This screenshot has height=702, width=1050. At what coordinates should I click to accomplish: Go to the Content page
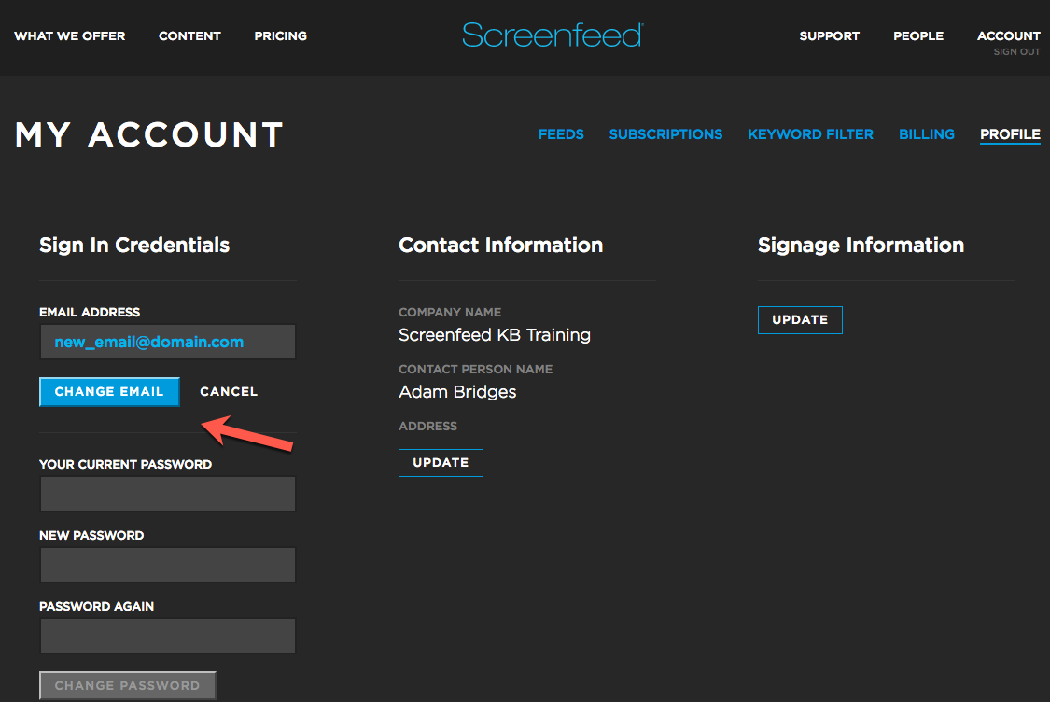(x=189, y=36)
